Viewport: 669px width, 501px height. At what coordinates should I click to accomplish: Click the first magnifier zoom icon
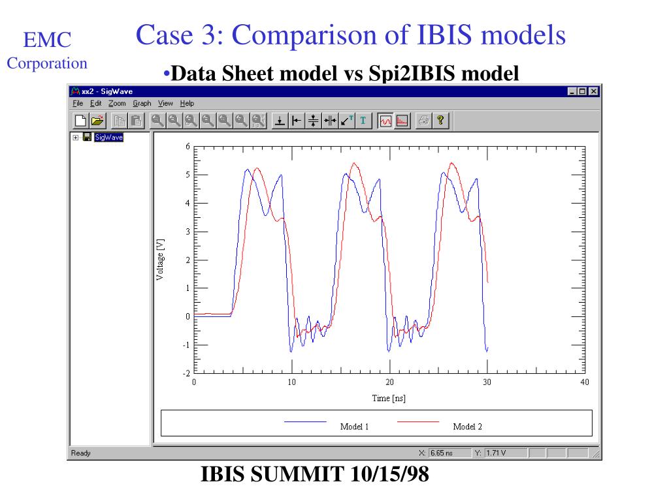(x=158, y=121)
